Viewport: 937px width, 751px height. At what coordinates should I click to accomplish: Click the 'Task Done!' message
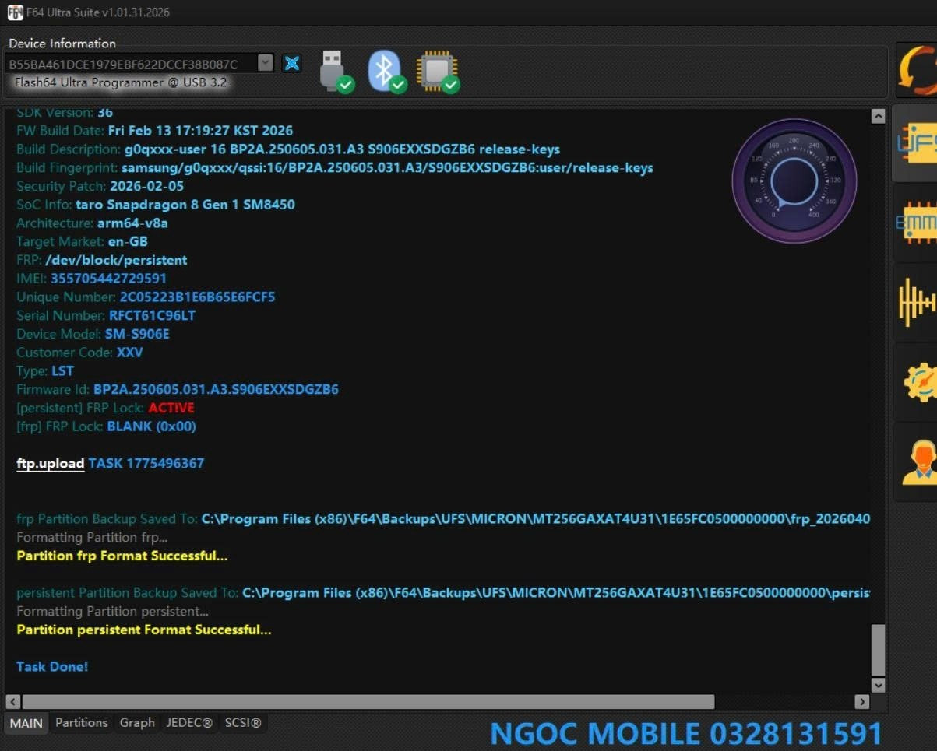(52, 667)
